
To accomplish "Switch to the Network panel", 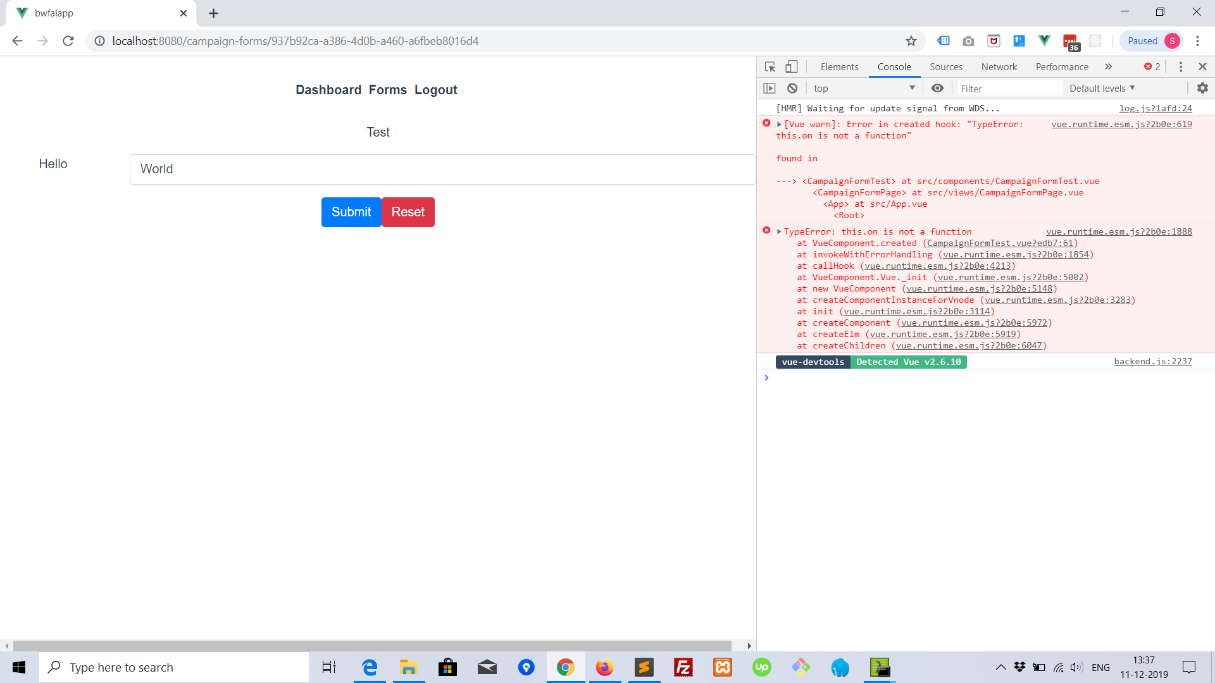I will 999,66.
